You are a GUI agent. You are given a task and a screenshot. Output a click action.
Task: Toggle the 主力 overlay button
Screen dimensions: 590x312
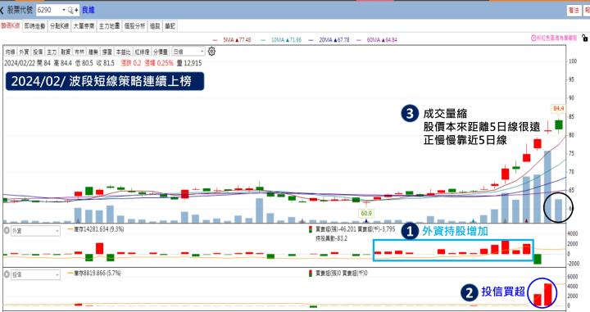pos(52,52)
